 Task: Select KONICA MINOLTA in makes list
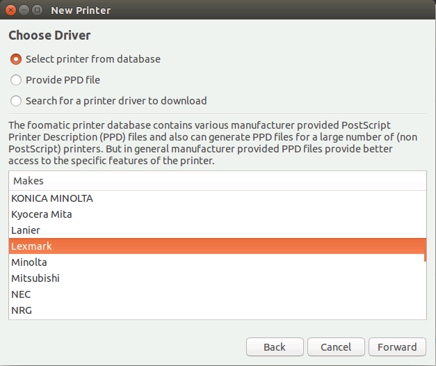[218, 198]
